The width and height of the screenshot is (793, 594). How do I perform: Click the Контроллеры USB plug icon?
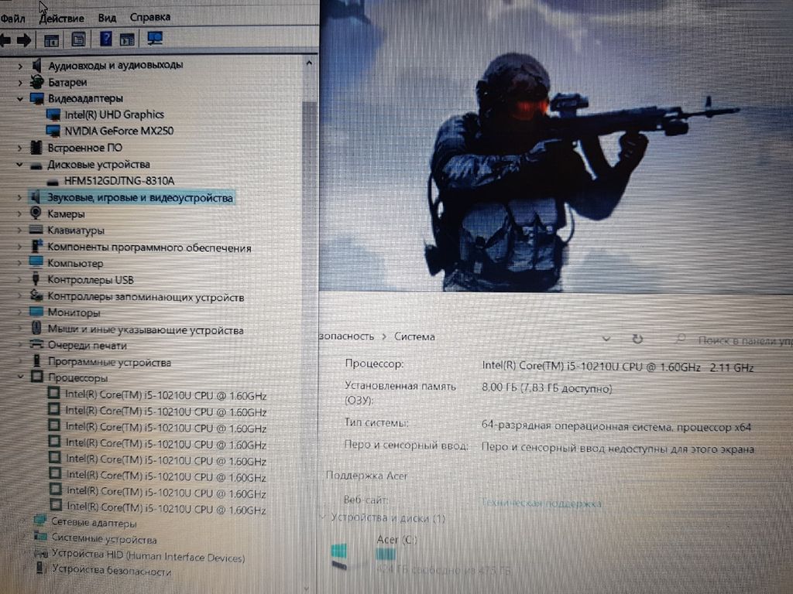coord(36,278)
